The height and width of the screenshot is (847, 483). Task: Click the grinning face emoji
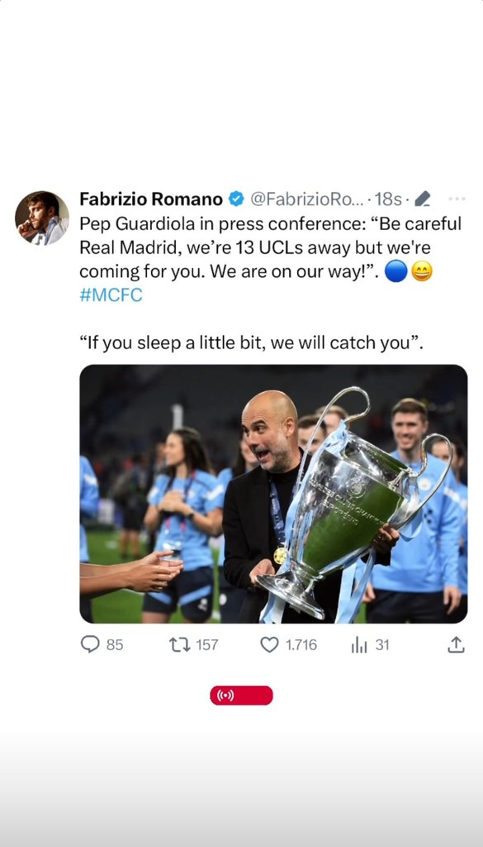[x=422, y=271]
